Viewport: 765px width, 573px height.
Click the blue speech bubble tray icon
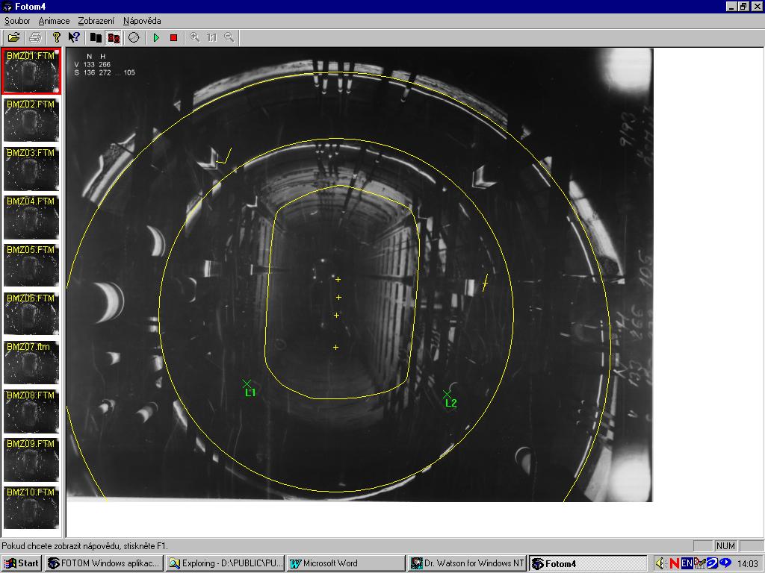(725, 563)
